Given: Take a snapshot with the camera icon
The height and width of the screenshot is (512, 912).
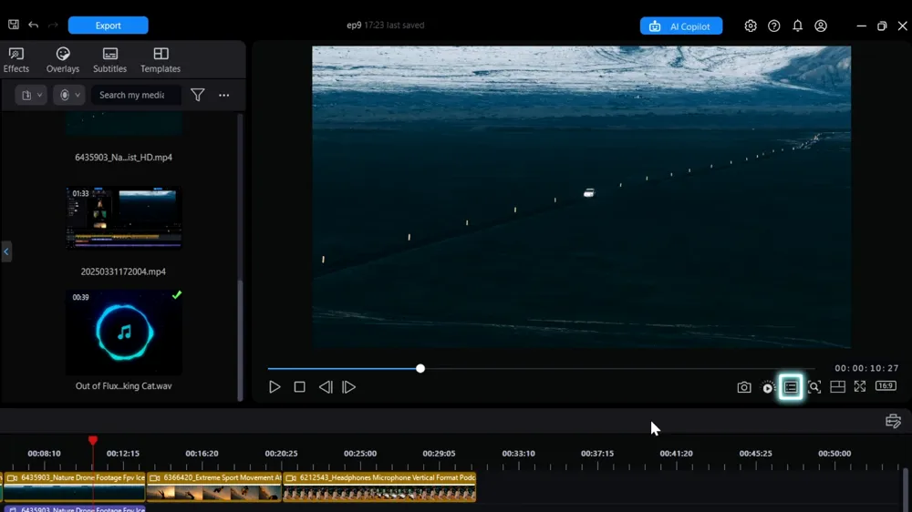Looking at the screenshot, I should (744, 387).
